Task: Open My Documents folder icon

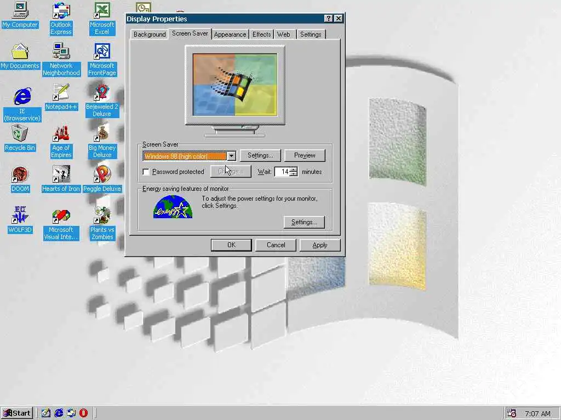Action: (20, 56)
